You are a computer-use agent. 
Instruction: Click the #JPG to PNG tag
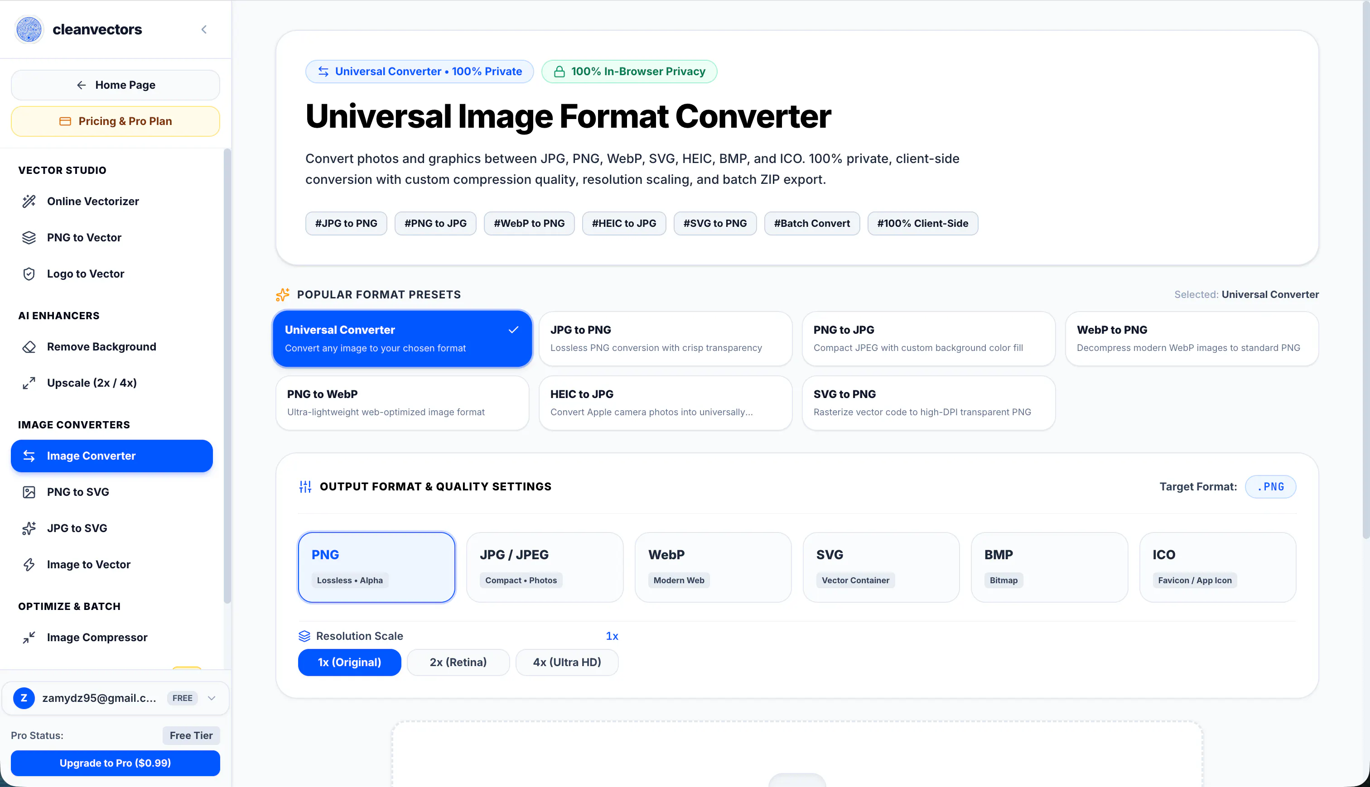click(x=346, y=223)
